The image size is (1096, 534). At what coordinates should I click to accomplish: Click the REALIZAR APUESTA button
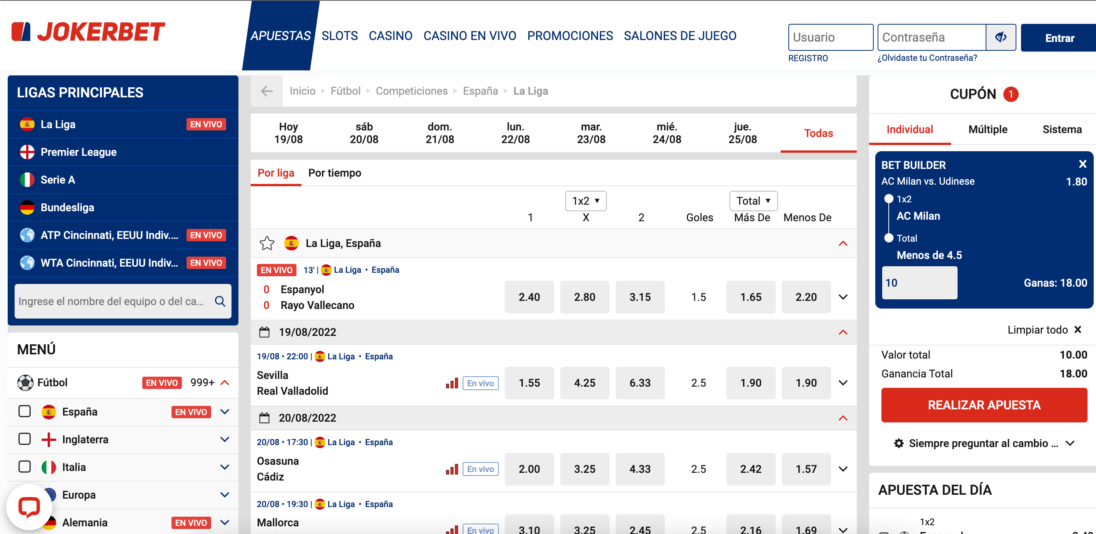[x=984, y=405]
